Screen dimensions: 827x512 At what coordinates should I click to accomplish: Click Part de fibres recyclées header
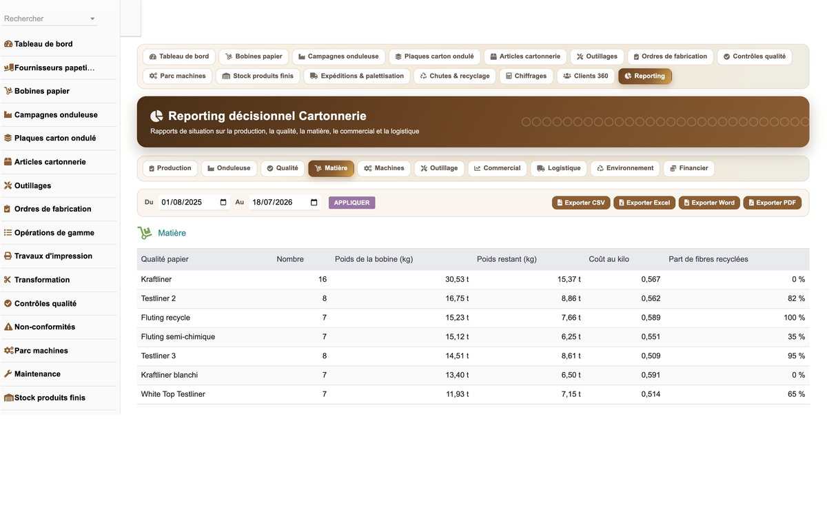(x=708, y=259)
